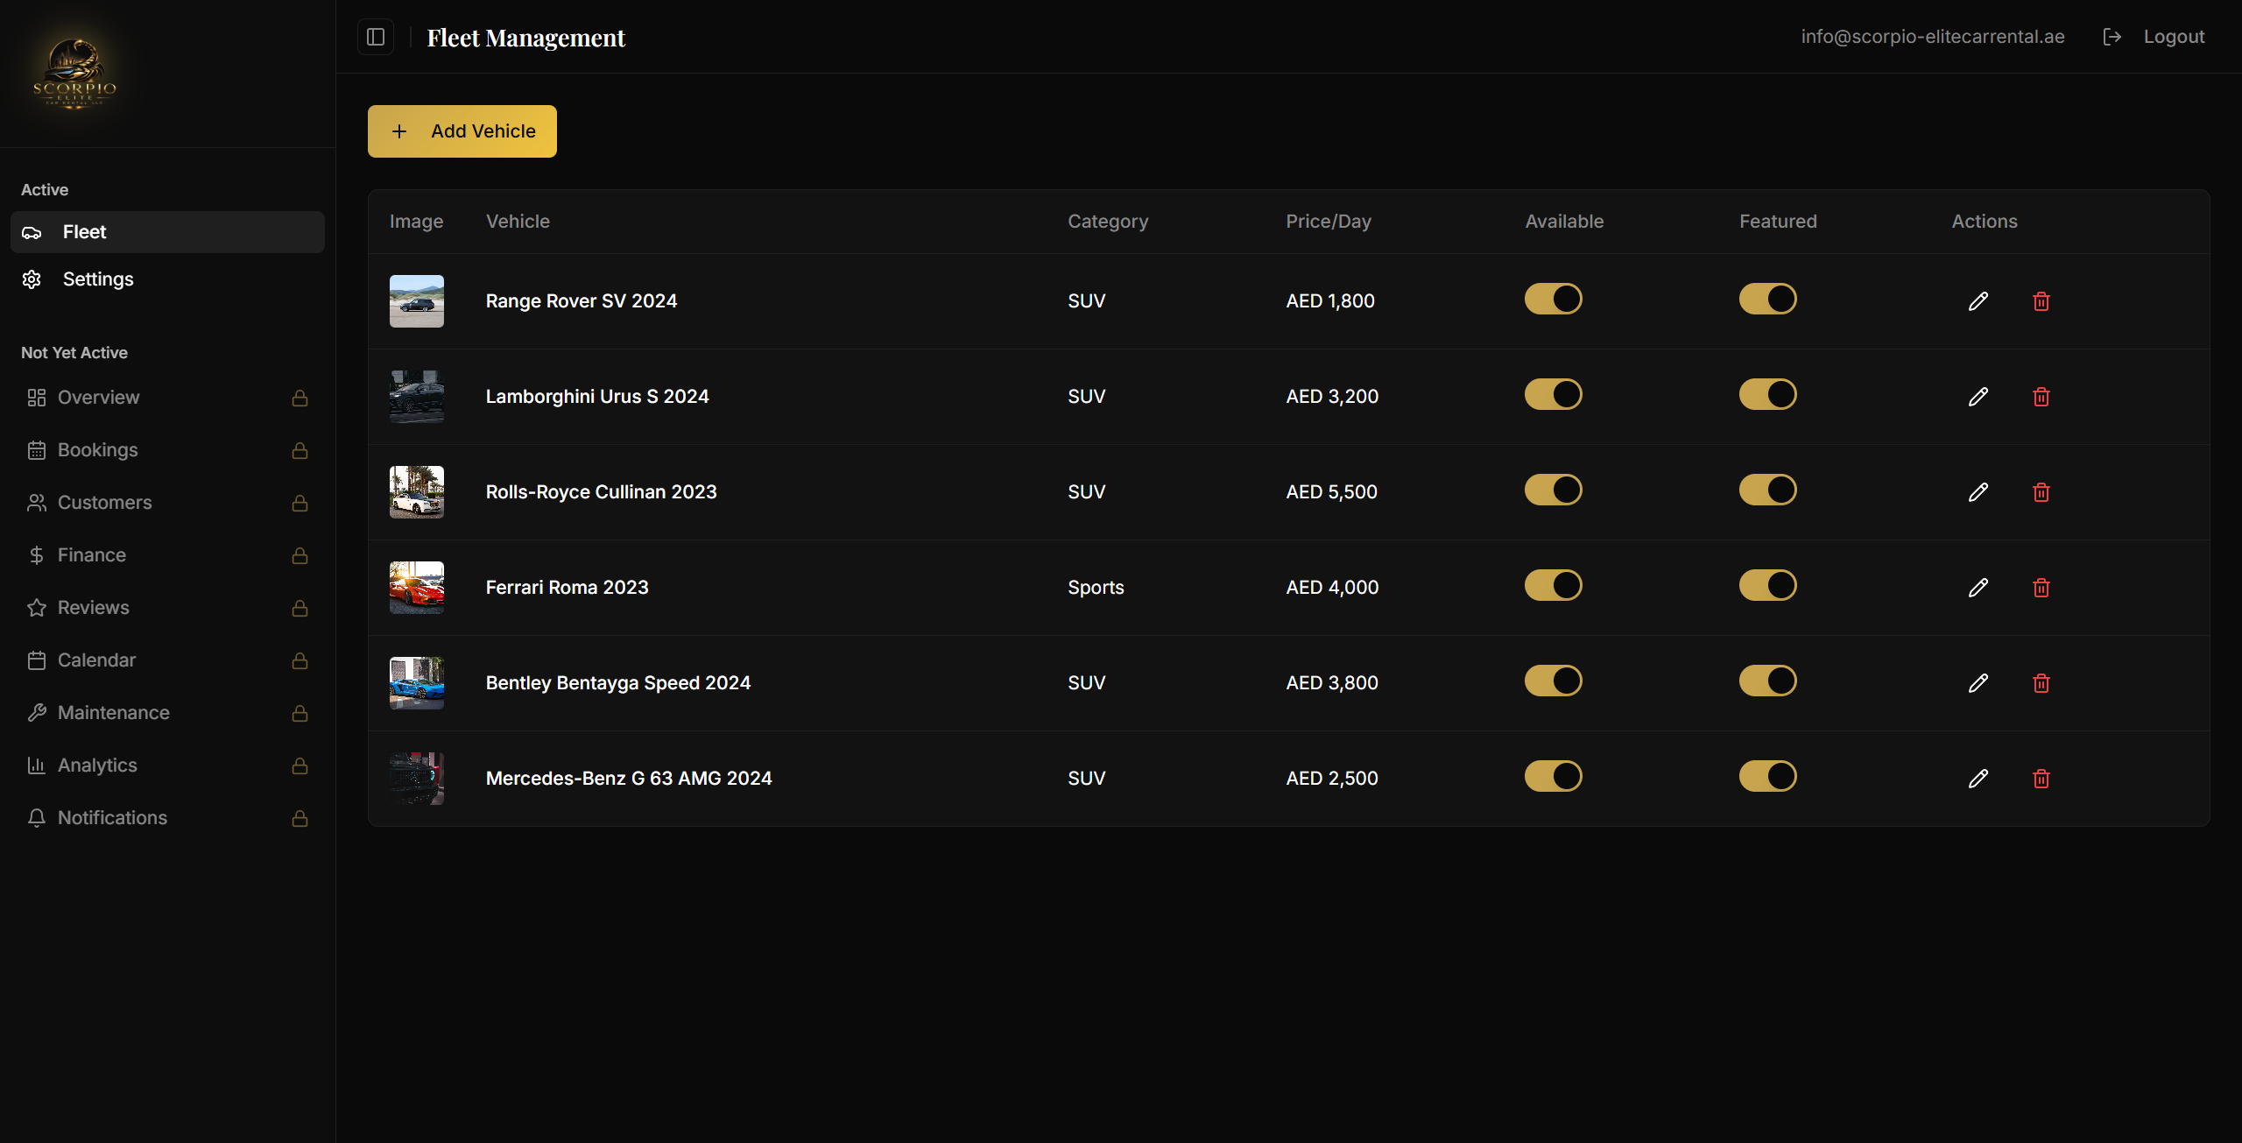2242x1143 pixels.
Task: Select the locked Bookings sidebar item
Action: (x=98, y=450)
